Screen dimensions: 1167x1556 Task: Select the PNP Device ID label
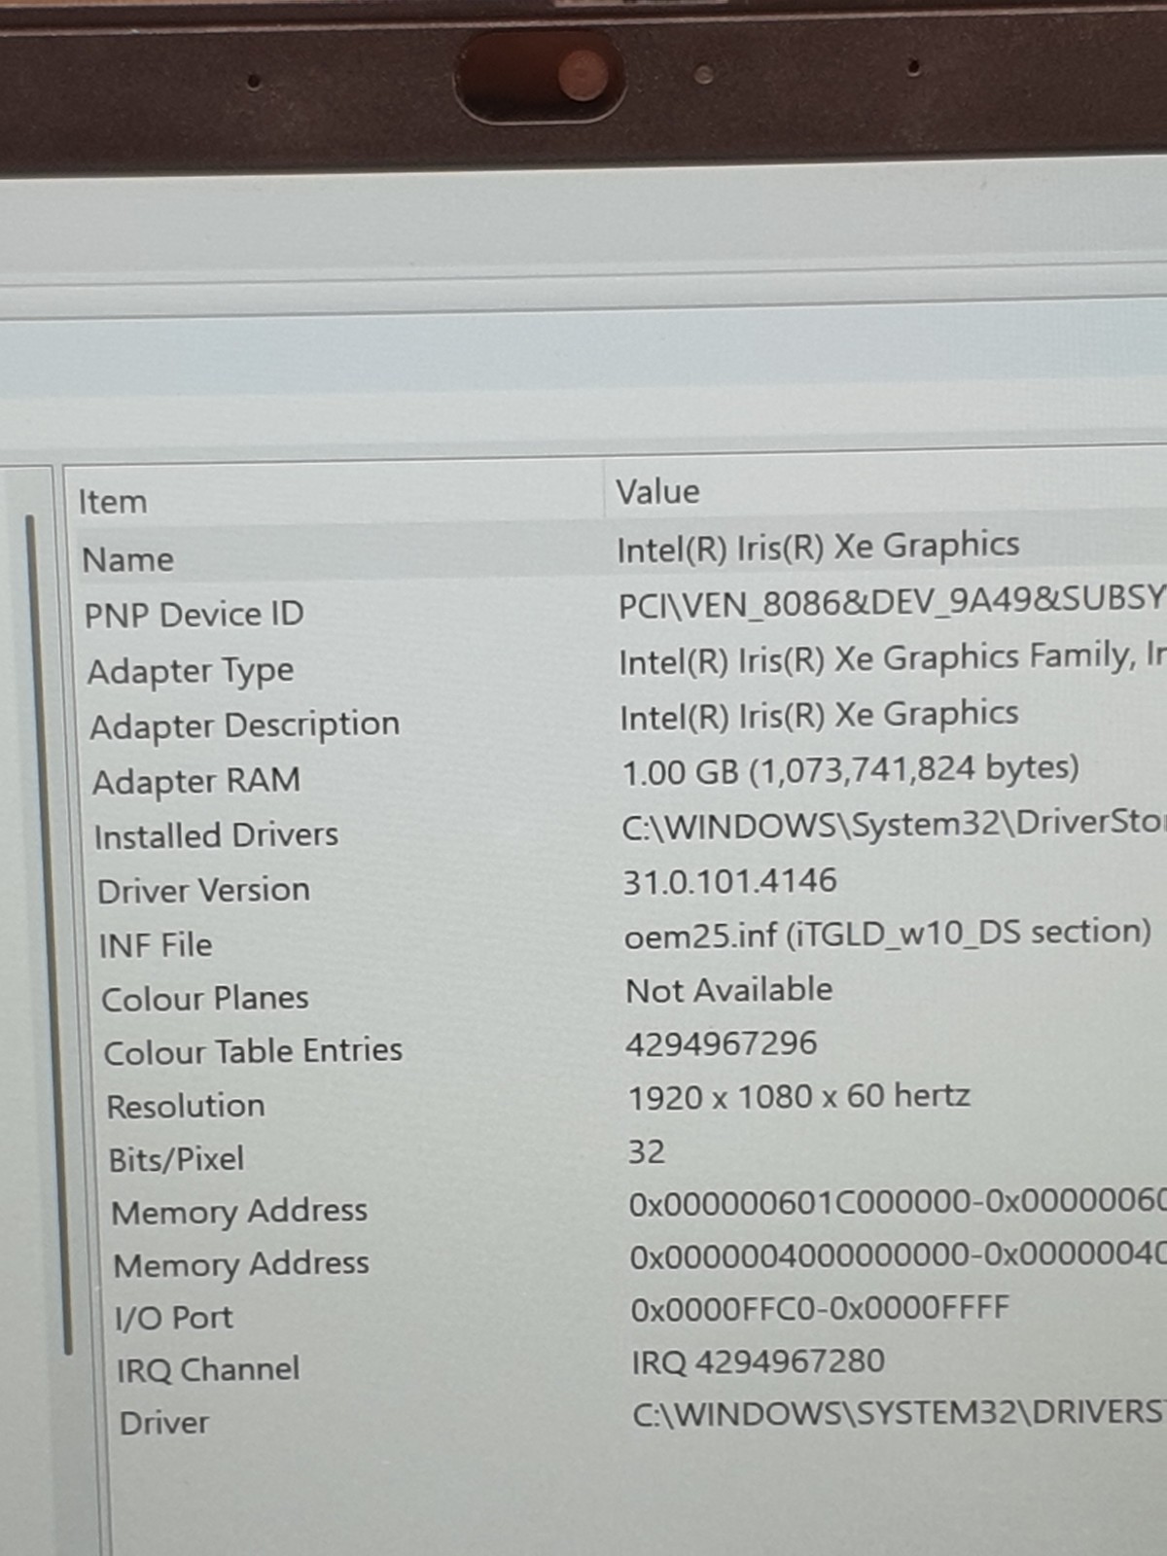point(194,615)
